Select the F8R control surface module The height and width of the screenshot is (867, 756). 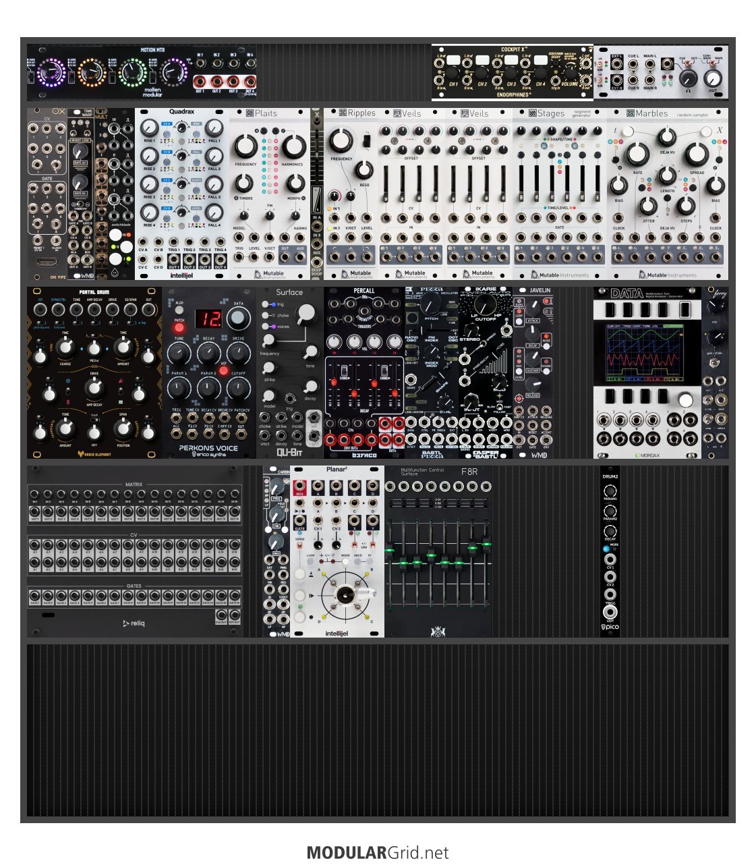click(x=438, y=551)
